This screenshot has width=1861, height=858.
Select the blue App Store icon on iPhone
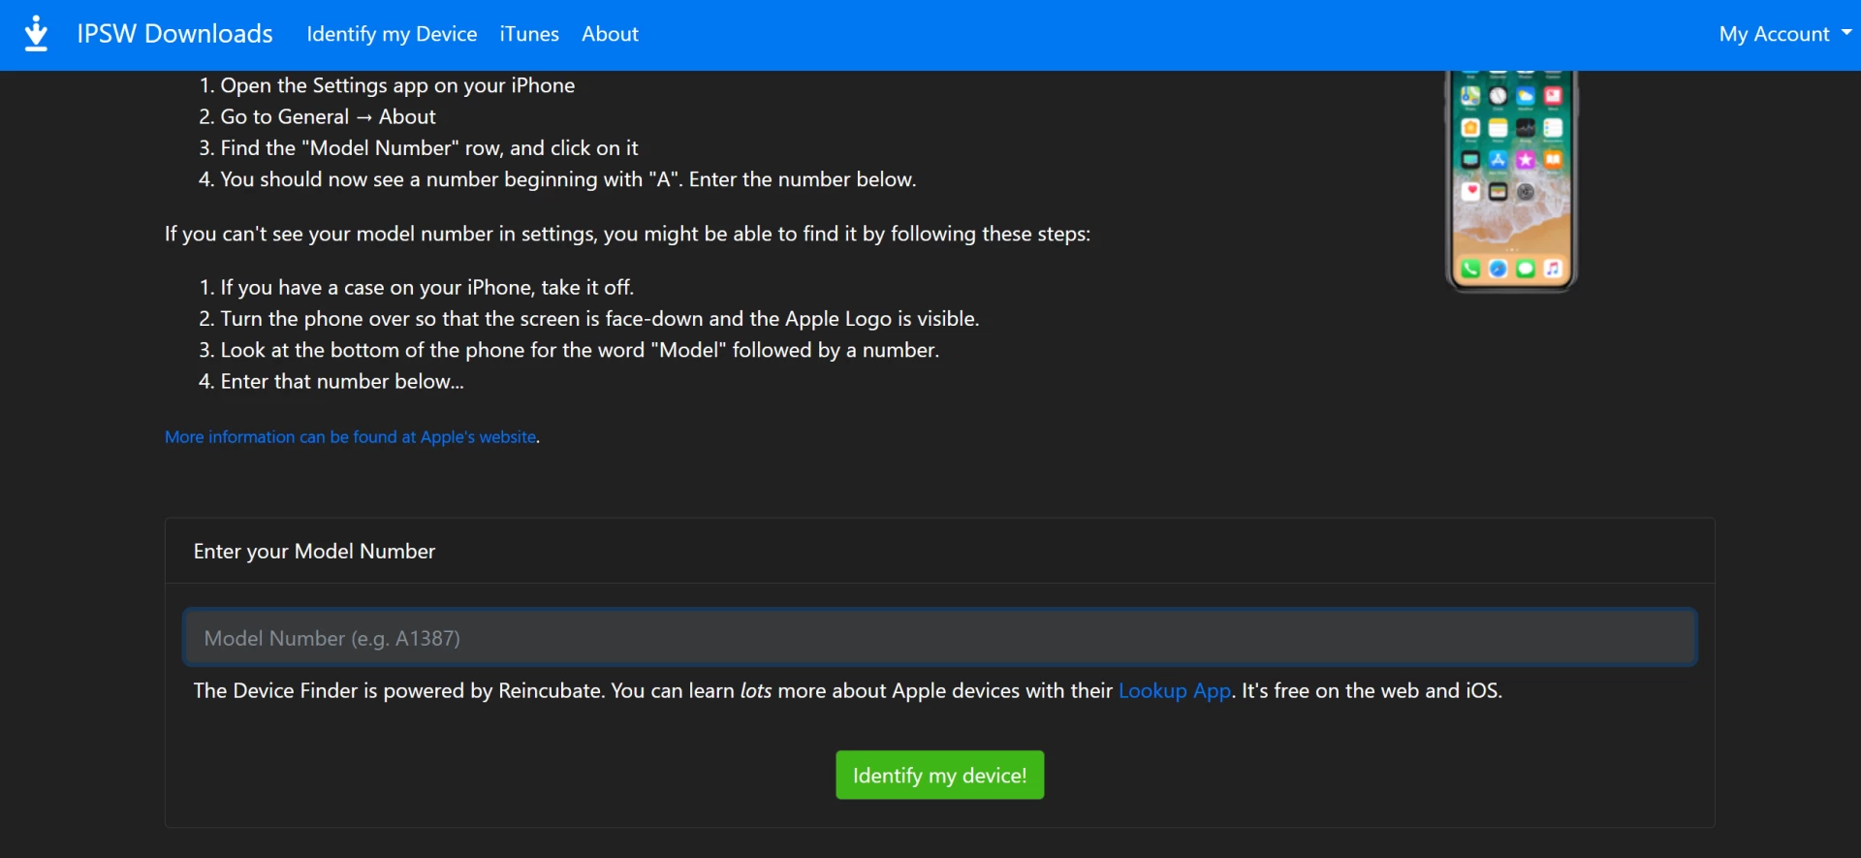pos(1498,160)
